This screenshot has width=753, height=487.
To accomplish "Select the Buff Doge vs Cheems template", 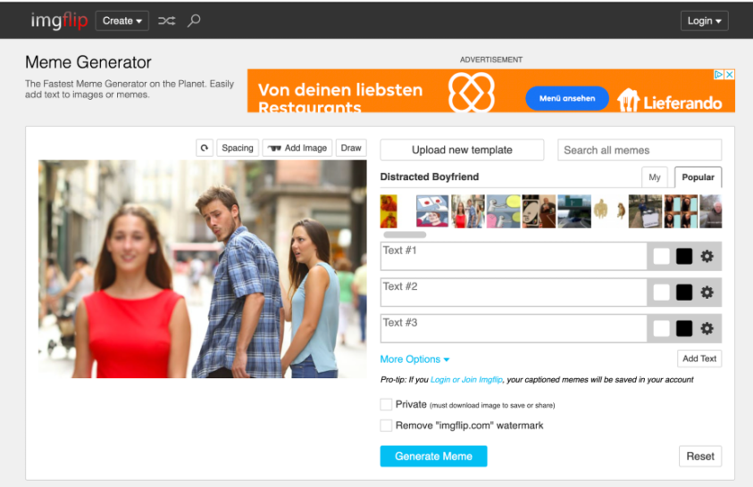I will tap(610, 211).
